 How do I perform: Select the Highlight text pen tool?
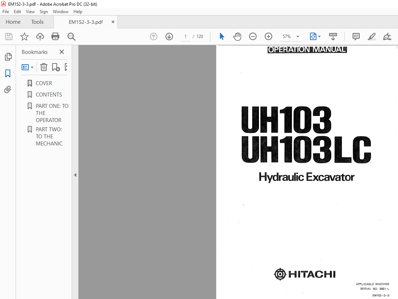[x=372, y=37]
